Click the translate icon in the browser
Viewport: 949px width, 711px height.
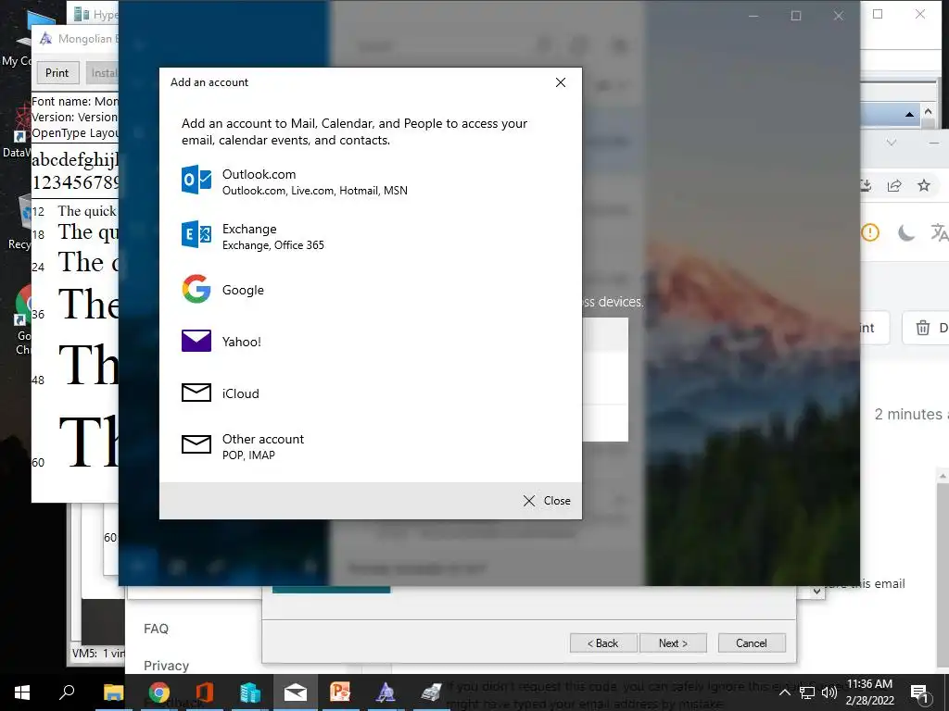[940, 232]
